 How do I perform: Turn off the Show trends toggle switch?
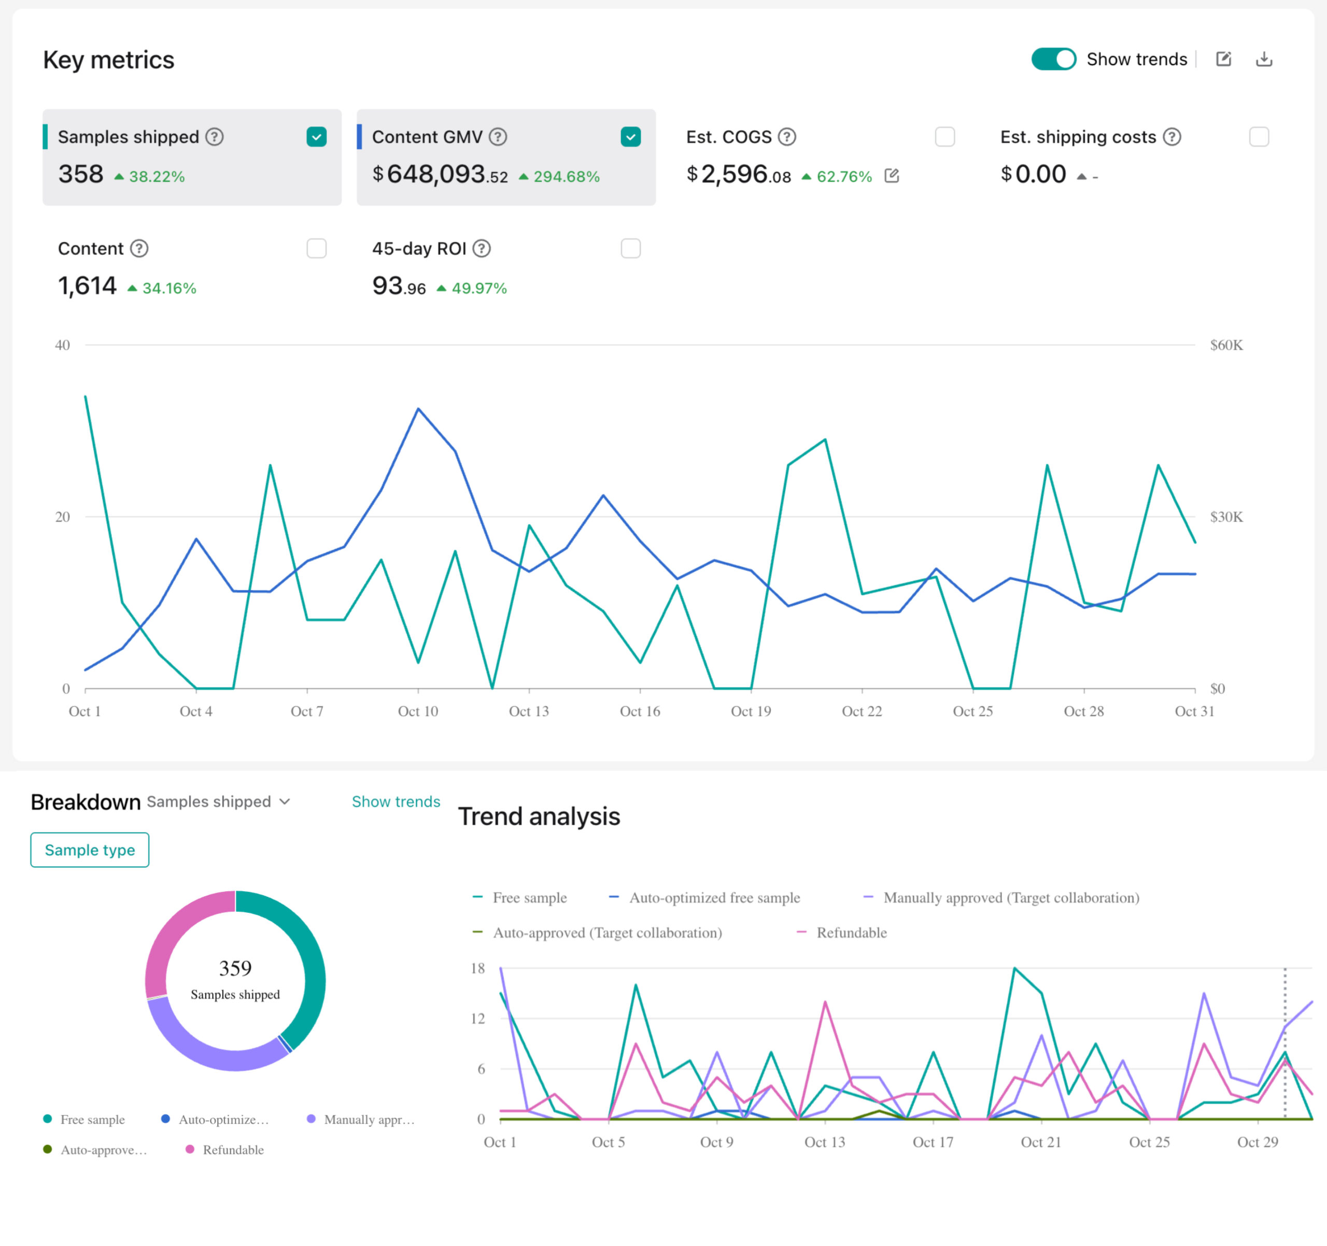[x=1053, y=60]
